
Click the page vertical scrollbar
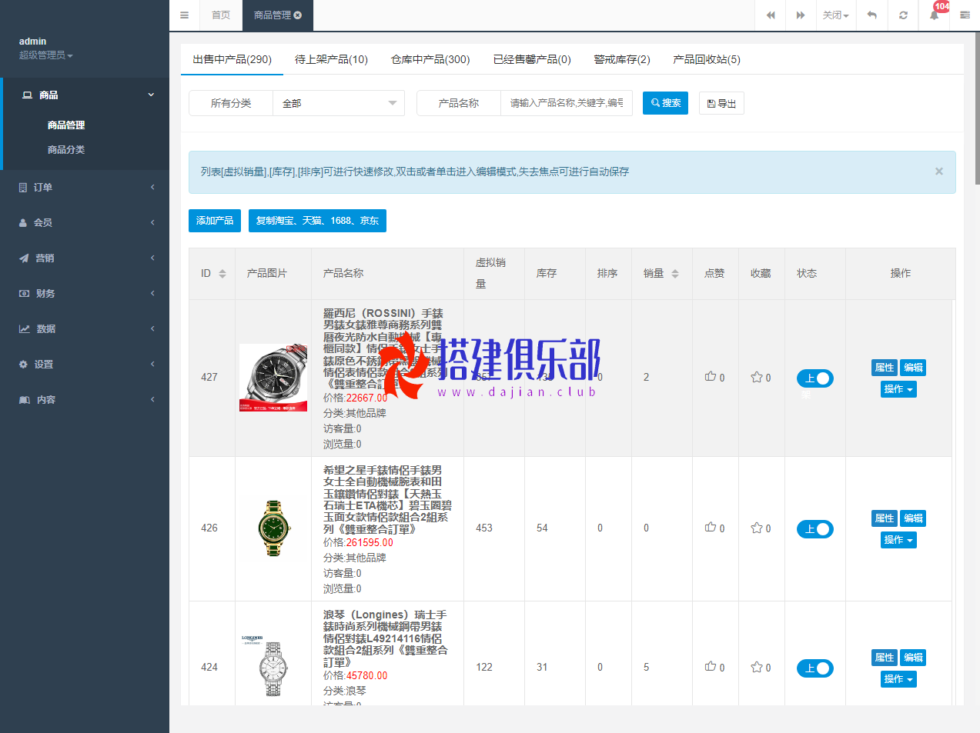[977, 108]
